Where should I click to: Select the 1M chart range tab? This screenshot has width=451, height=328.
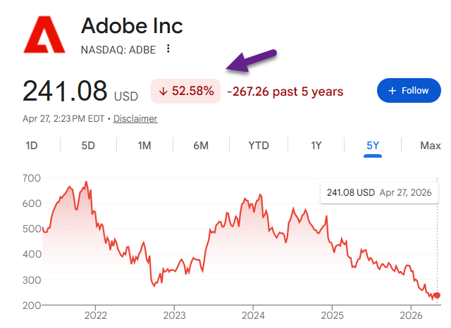(x=144, y=146)
